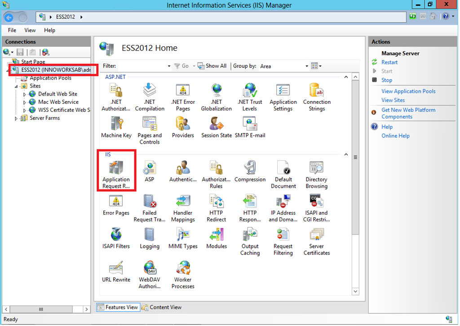Open Modules feature
This screenshot has height=326, width=460.
point(217,238)
